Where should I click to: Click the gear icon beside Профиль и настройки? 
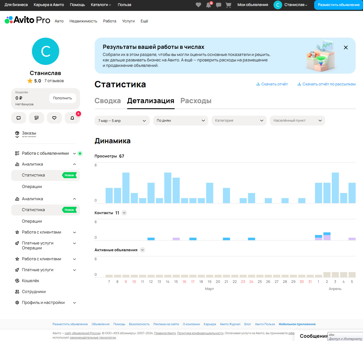click(17, 303)
